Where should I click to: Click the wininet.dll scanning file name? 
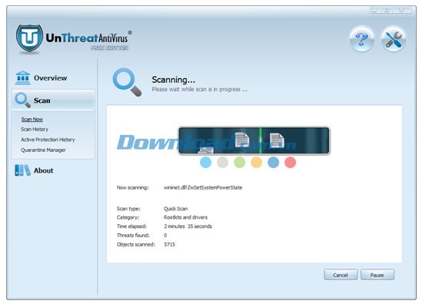(x=203, y=187)
